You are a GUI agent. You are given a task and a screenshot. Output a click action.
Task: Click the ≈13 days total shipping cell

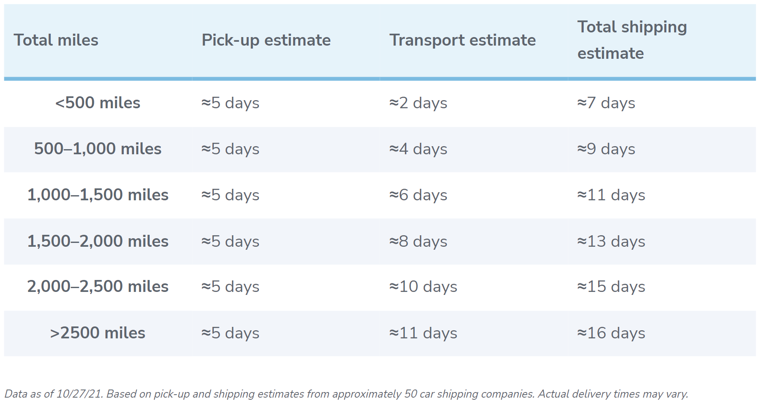[611, 242]
